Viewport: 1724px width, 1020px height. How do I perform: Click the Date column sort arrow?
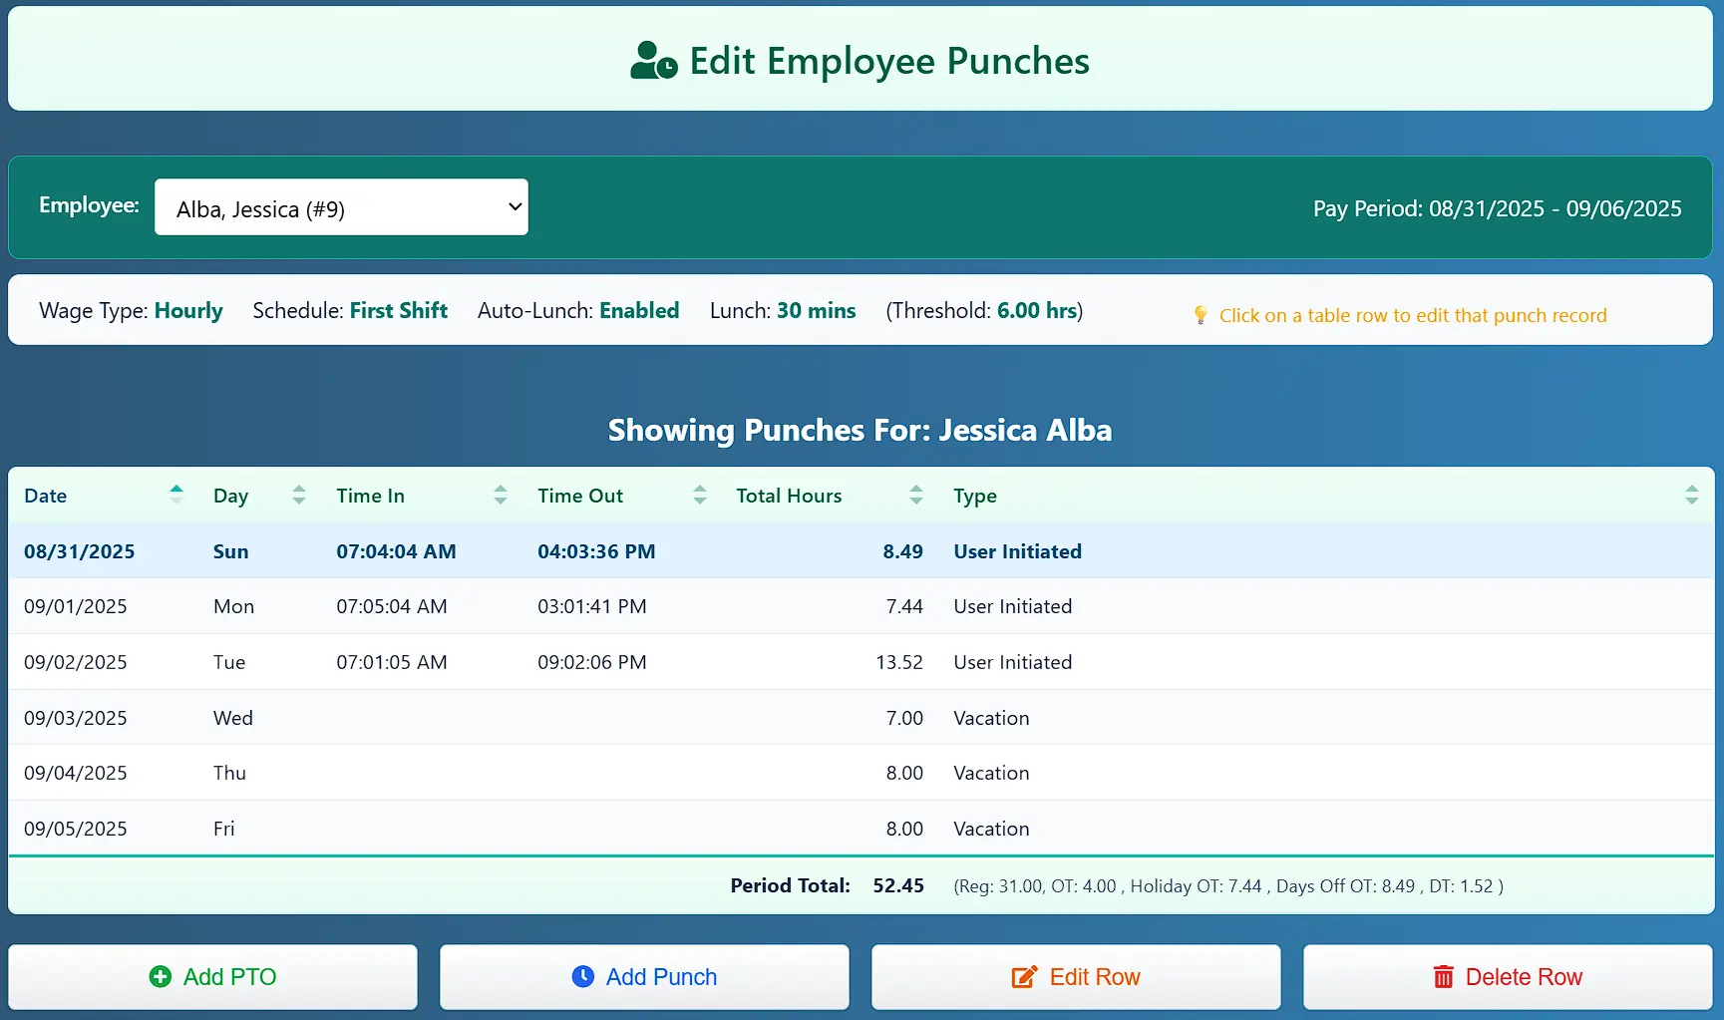[x=176, y=493]
